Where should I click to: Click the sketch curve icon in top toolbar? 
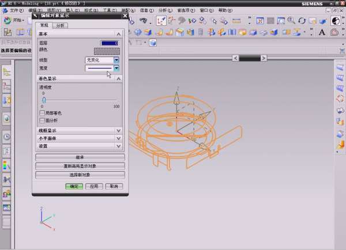(x=161, y=20)
